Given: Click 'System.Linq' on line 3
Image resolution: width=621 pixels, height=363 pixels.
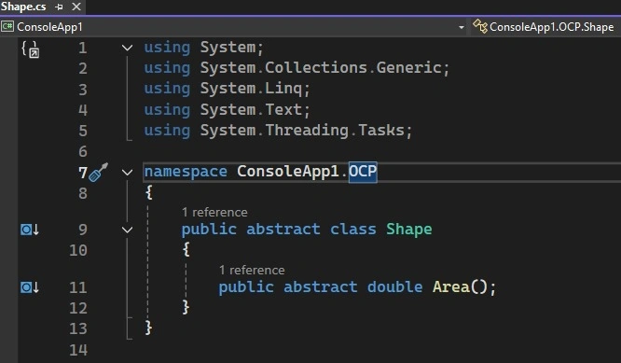Looking at the screenshot, I should pos(251,88).
